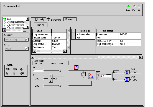153x107 pixels.
Task: Click the R/L setpoint selector switch
Action: click(x=51, y=78)
